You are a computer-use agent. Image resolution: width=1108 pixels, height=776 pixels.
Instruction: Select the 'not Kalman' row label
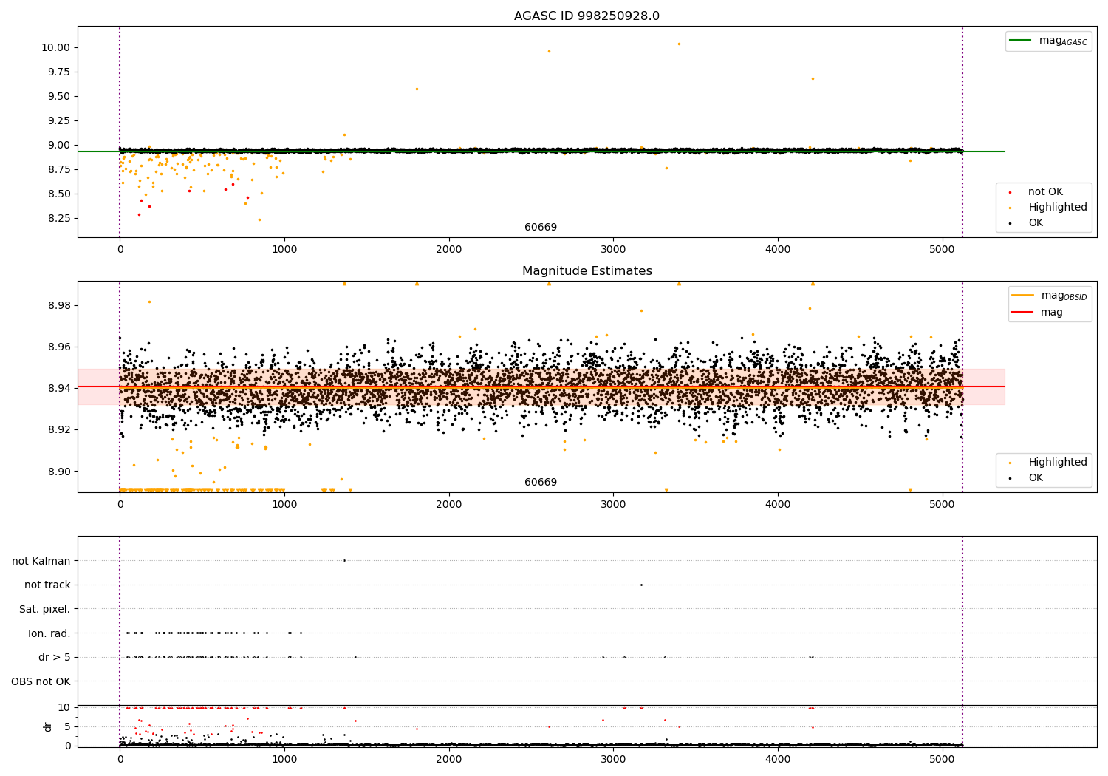pos(41,561)
